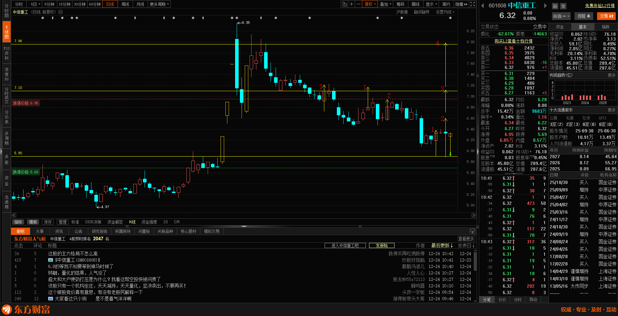Go to next stock with right arrow

(545, 5)
